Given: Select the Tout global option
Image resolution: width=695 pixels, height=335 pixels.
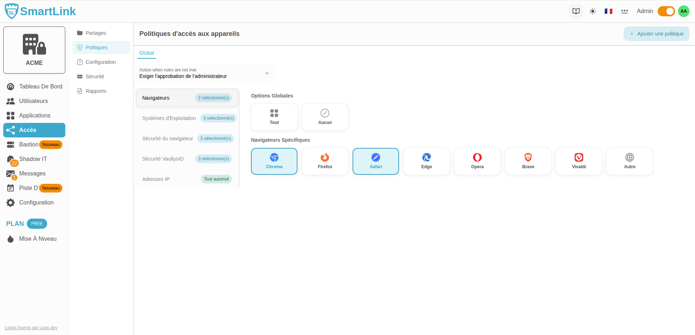Looking at the screenshot, I should coord(274,117).
